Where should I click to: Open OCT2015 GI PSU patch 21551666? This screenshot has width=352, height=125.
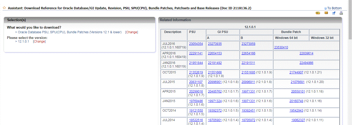coord(215,72)
